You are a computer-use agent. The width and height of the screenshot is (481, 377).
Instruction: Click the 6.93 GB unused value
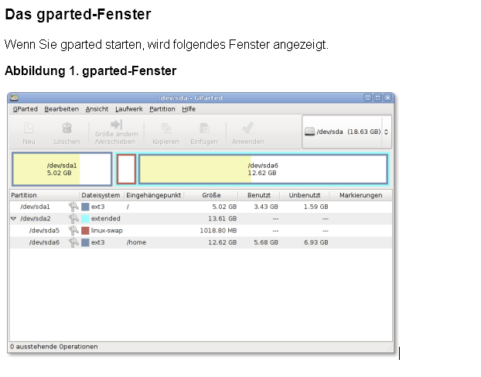316,242
